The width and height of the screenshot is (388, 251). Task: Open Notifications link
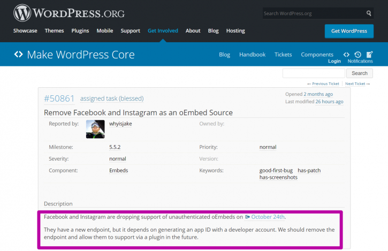click(x=360, y=61)
